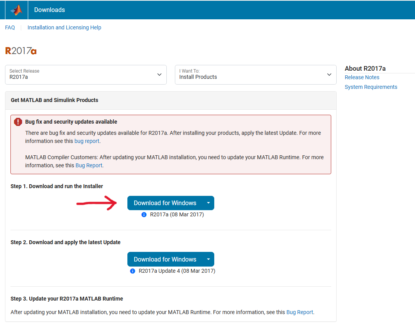Screen dimensions: 415x333
Task: Open the MATLAB Compiler Bug Report link in the alert
Action: [x=89, y=165]
